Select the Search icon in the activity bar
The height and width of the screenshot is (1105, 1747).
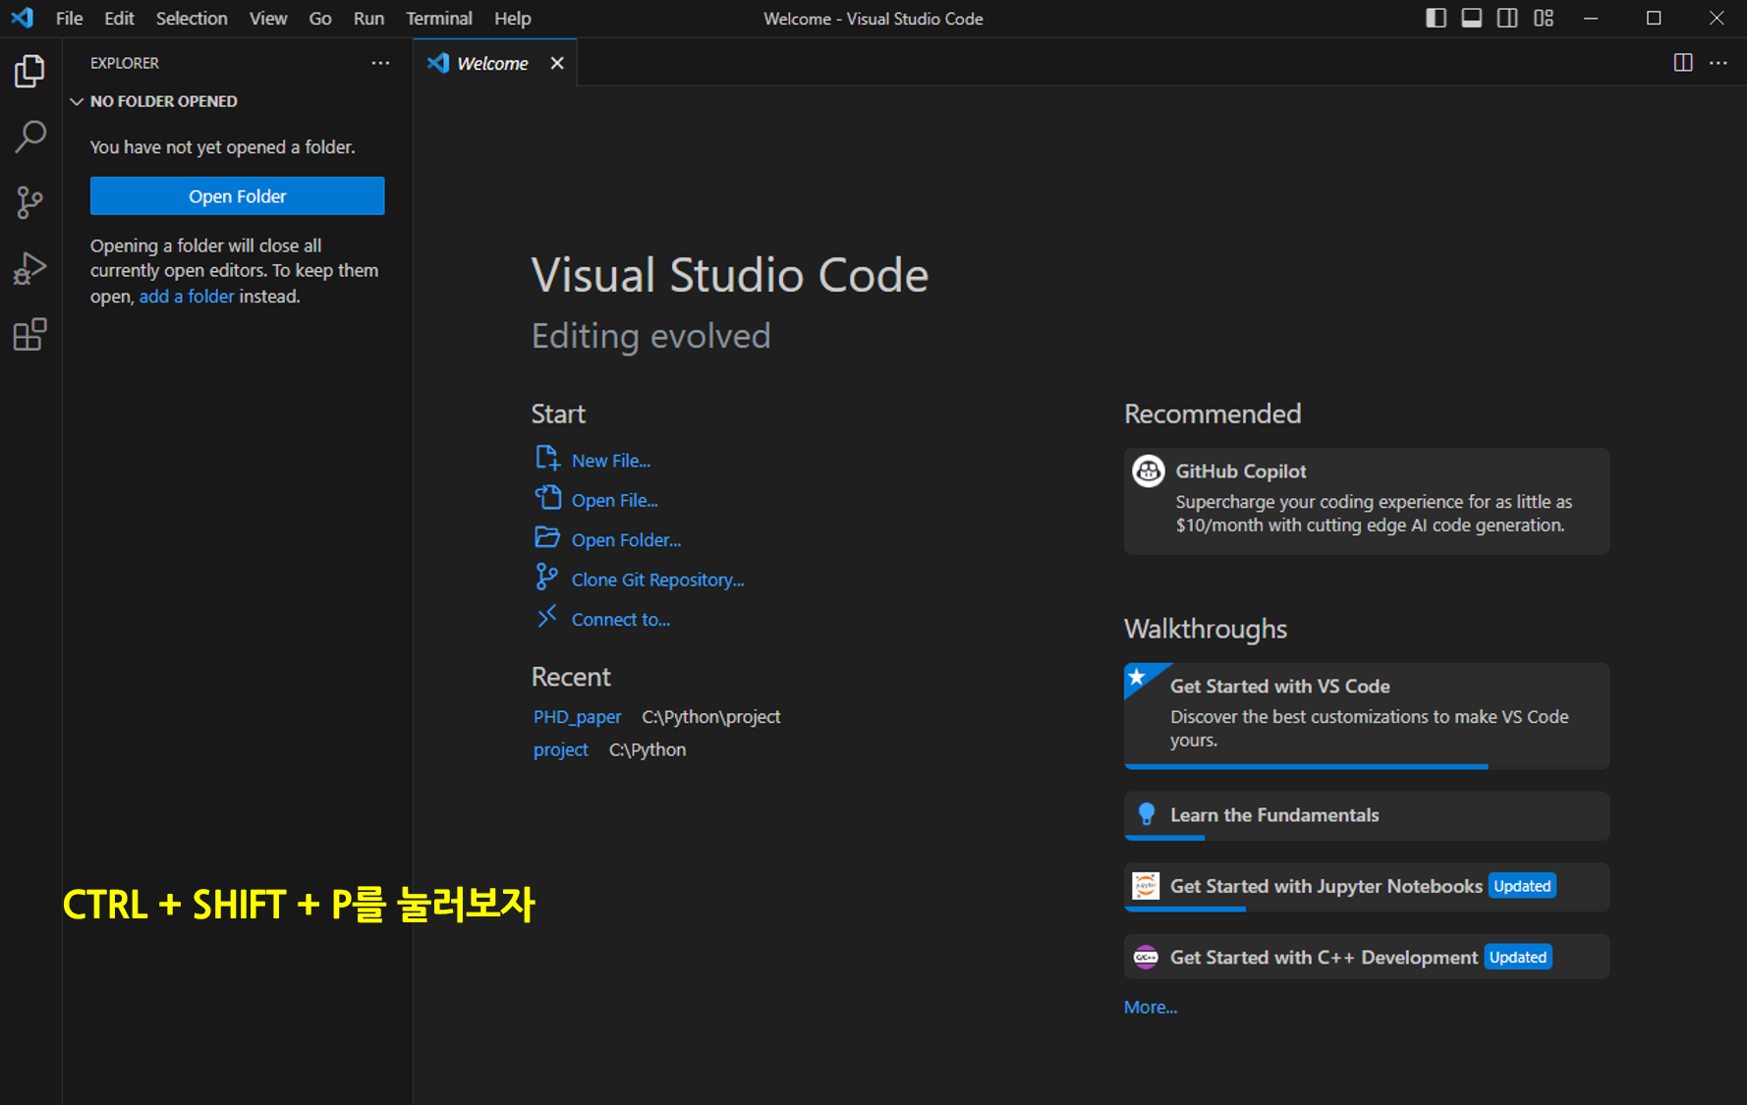(29, 137)
